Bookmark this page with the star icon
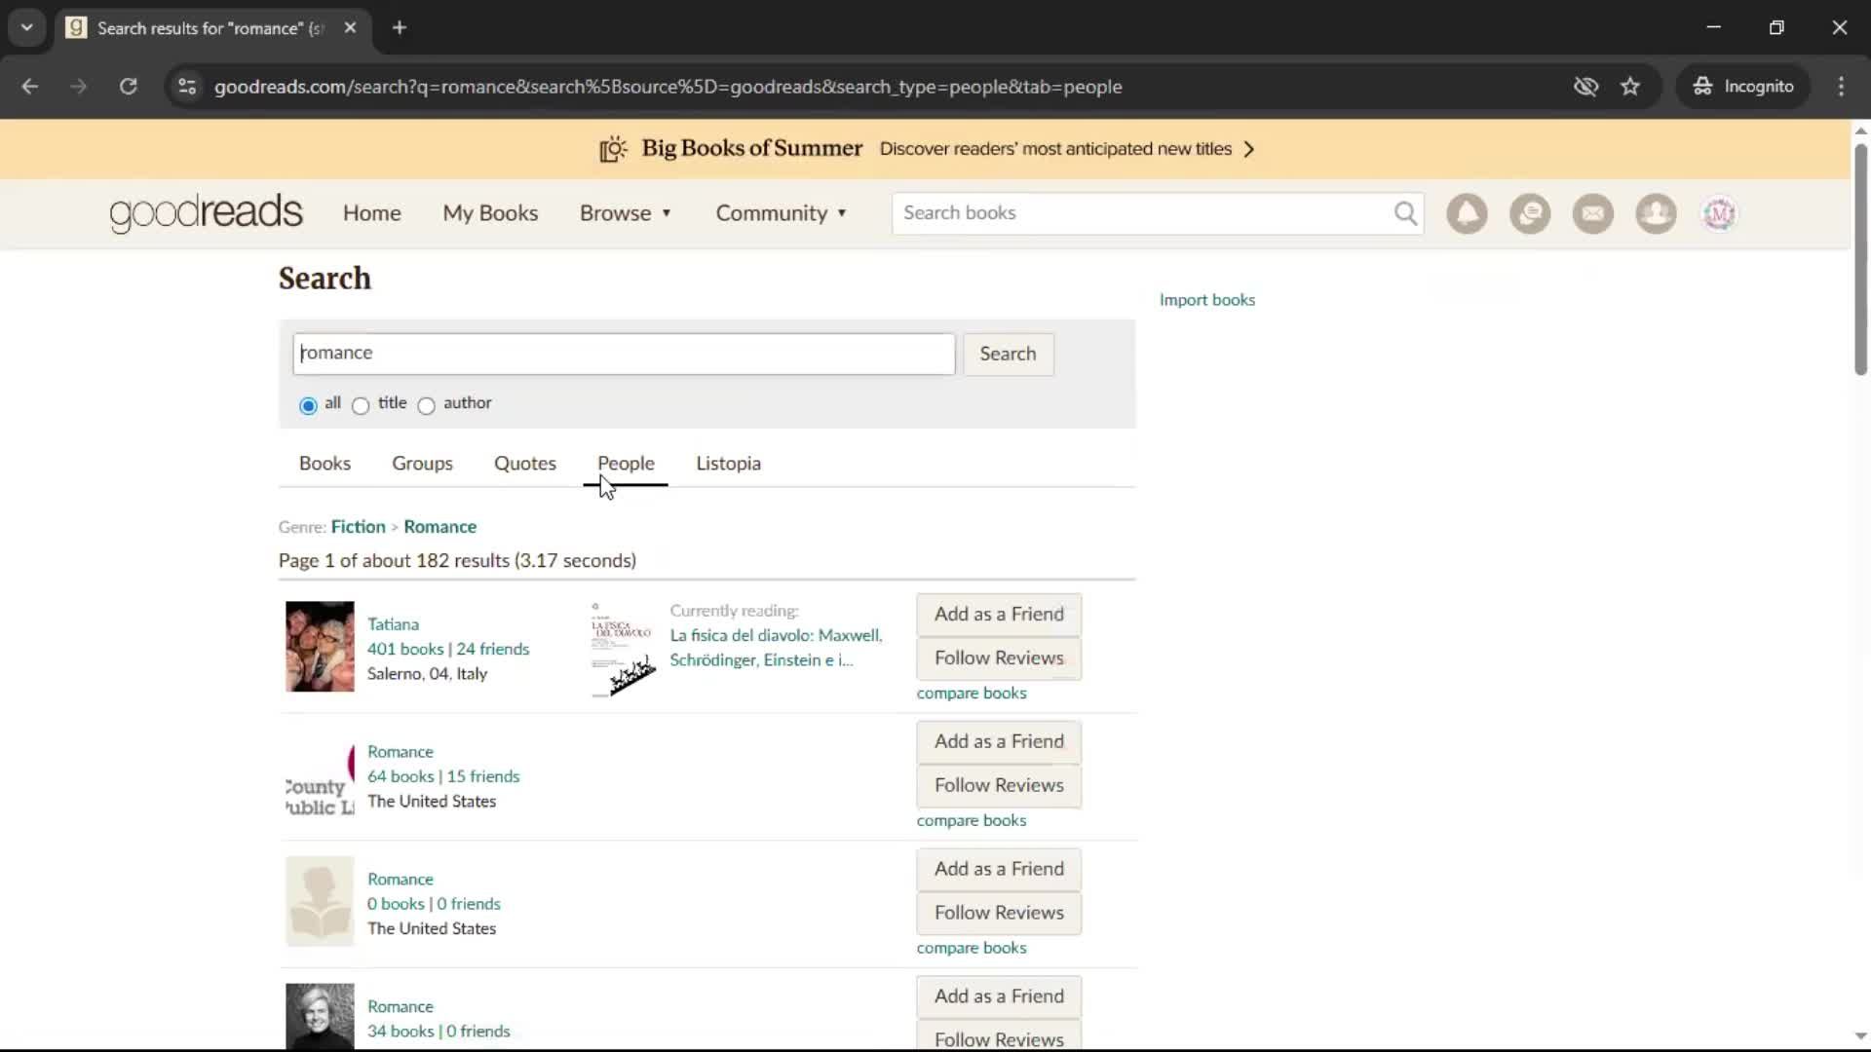This screenshot has height=1052, width=1871. [1630, 87]
